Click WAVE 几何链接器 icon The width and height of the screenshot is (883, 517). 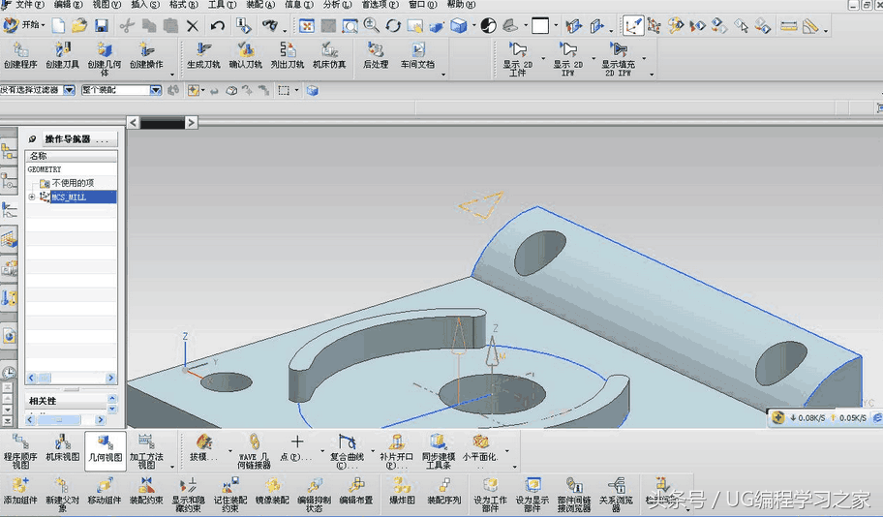(x=254, y=451)
